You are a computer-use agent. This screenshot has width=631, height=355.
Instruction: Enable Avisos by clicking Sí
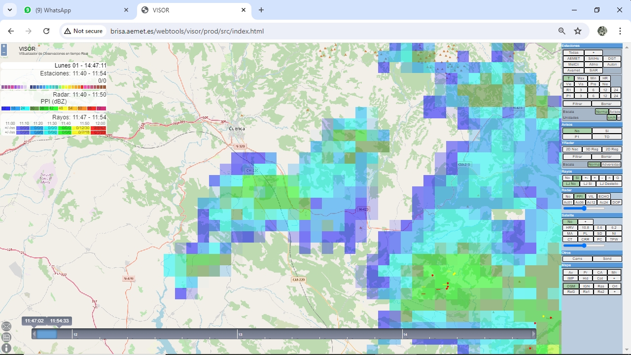point(606,131)
